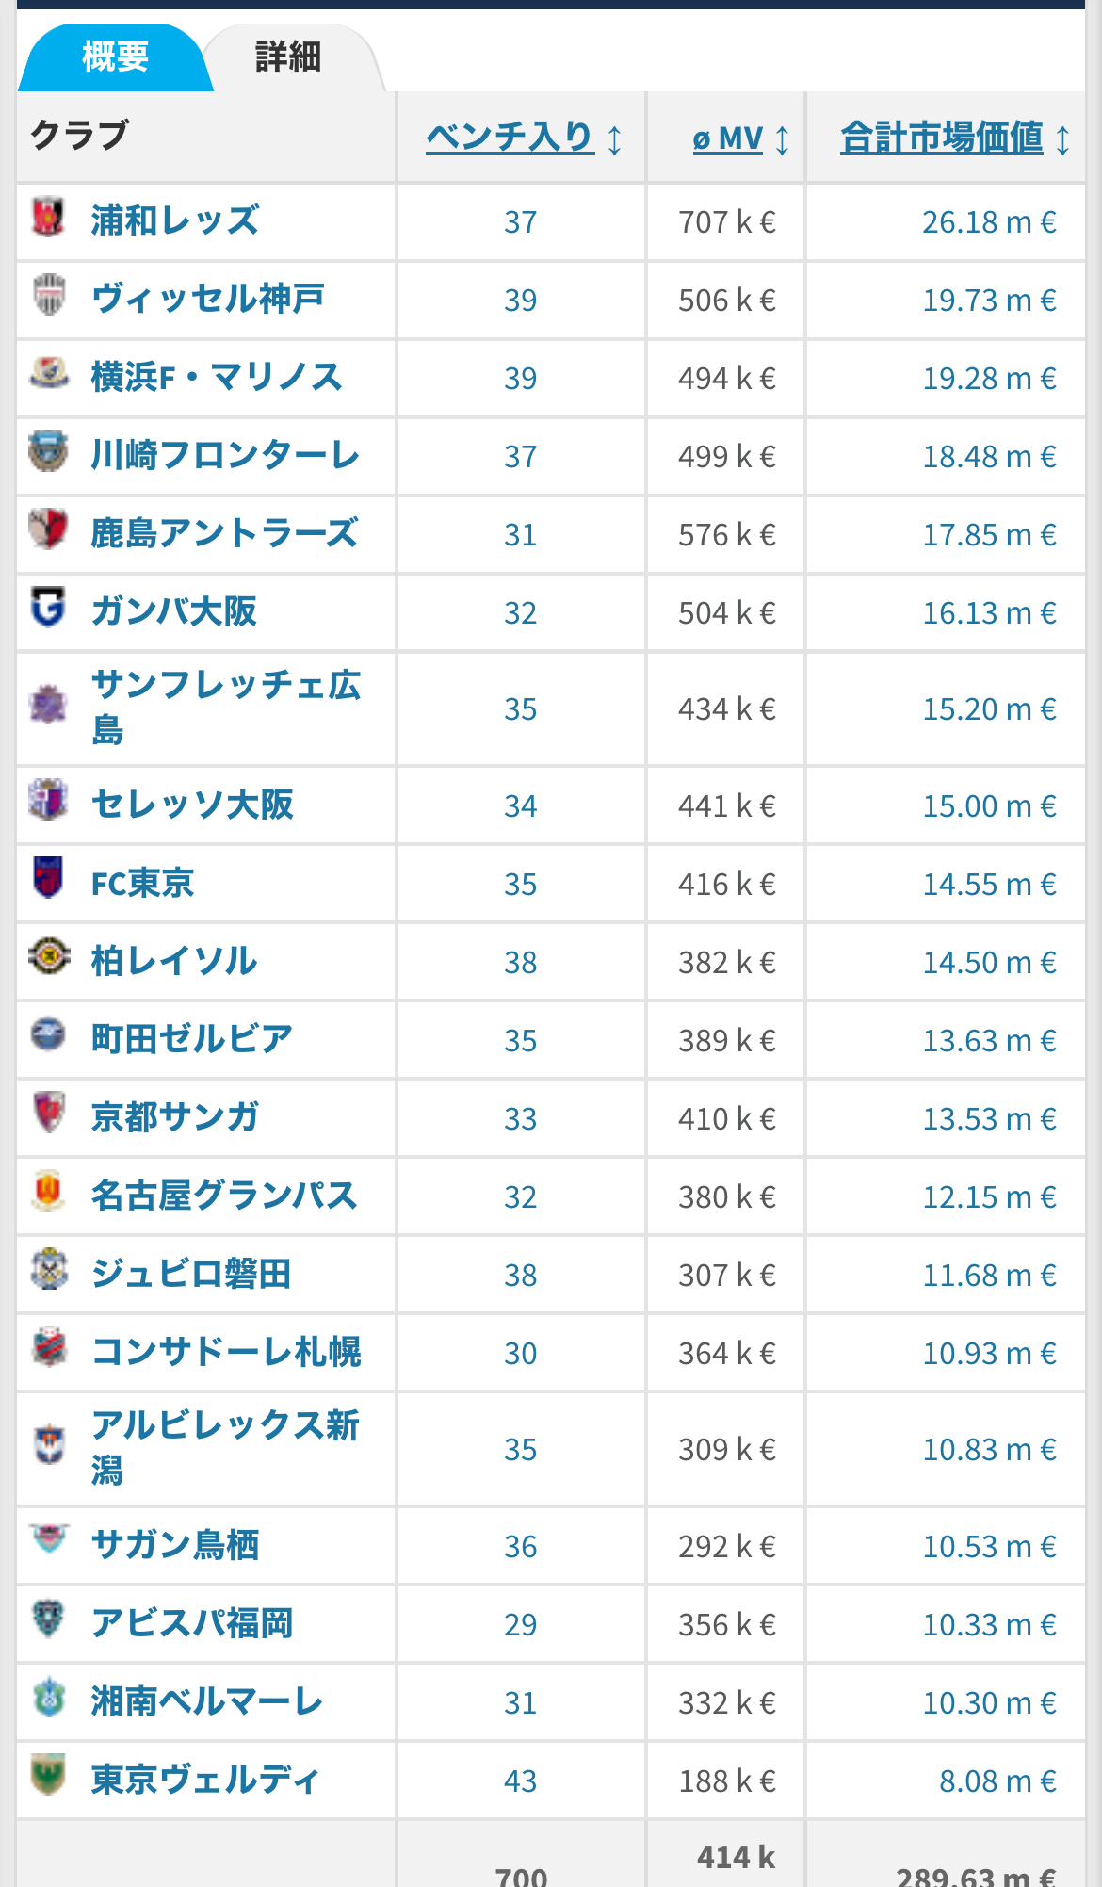Click the Kashiwa Reysol crest icon
The image size is (1102, 1887).
point(48,957)
